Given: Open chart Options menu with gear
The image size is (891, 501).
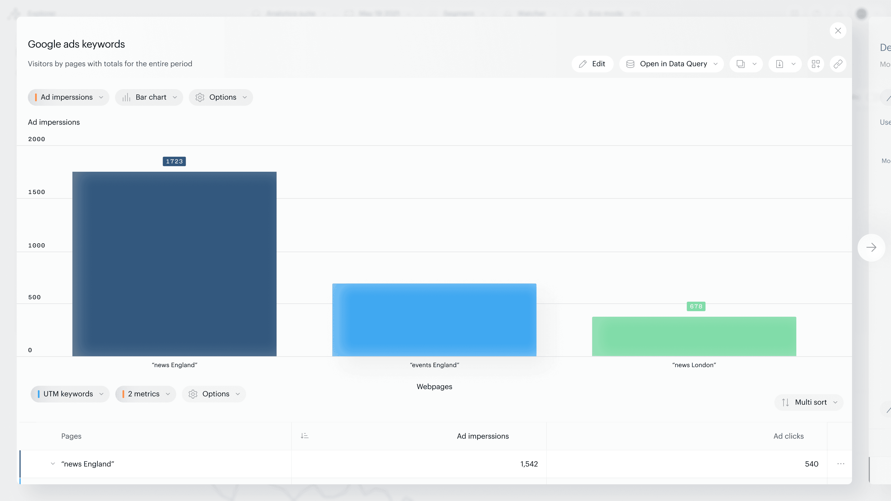Looking at the screenshot, I should (221, 97).
